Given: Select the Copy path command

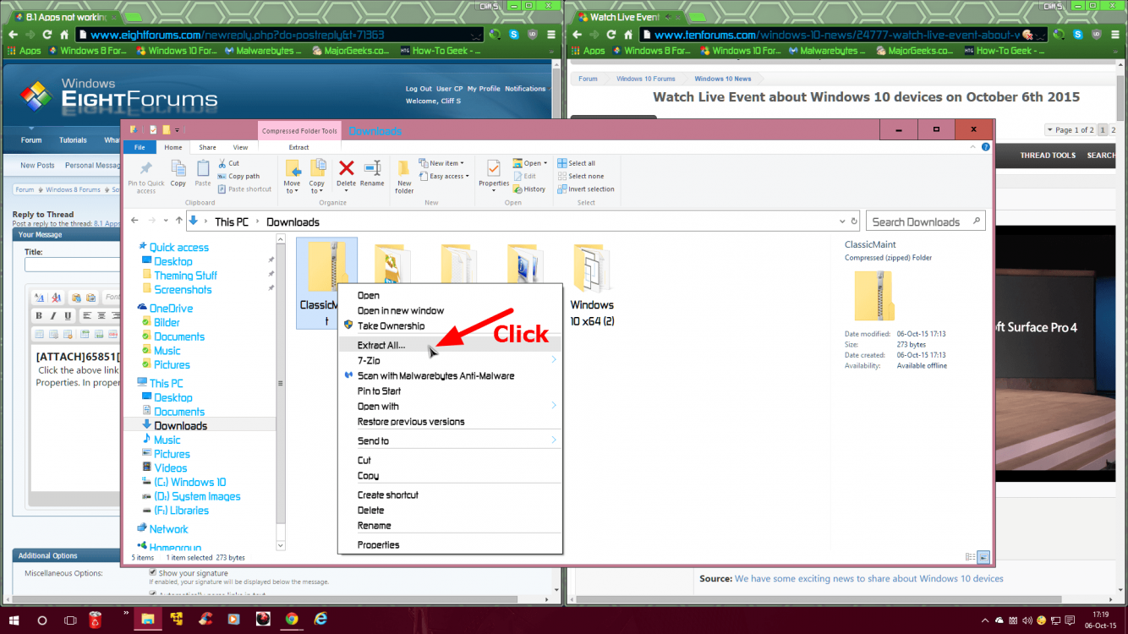Looking at the screenshot, I should [238, 176].
